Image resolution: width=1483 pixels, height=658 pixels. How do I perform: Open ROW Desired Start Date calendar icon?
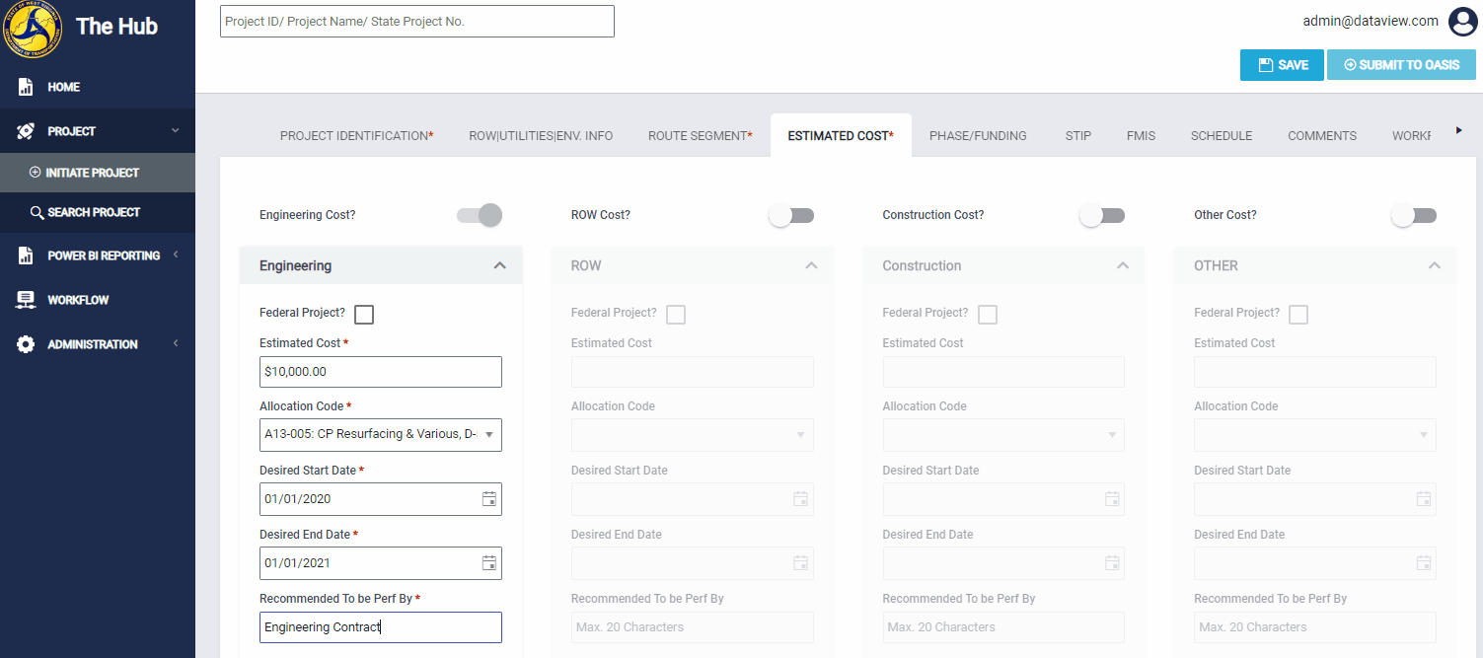pos(800,499)
